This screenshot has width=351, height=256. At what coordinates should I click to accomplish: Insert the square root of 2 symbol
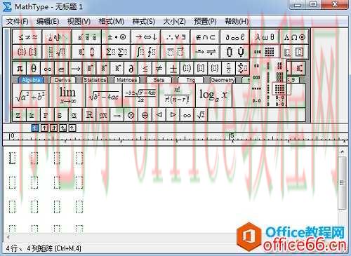[x=201, y=115]
